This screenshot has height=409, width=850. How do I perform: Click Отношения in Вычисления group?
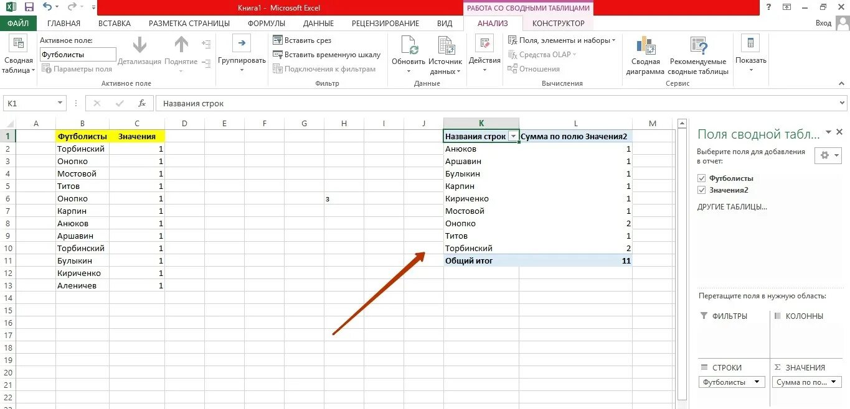(534, 69)
